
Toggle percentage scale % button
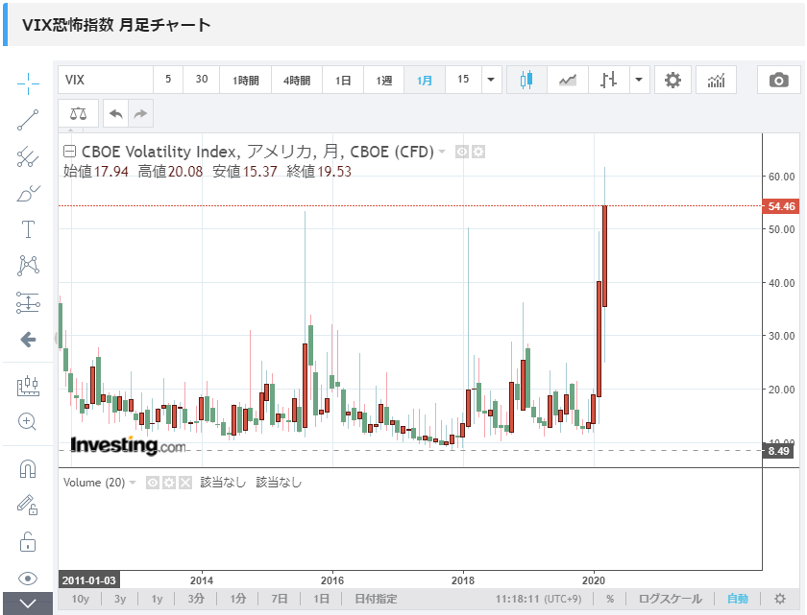[x=610, y=599]
